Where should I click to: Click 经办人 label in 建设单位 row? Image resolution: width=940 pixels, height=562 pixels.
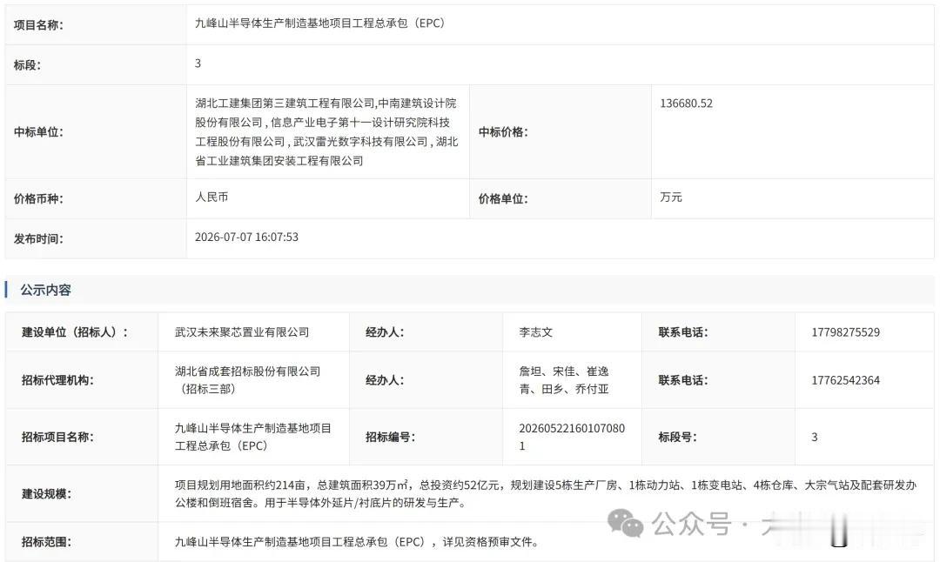(385, 332)
